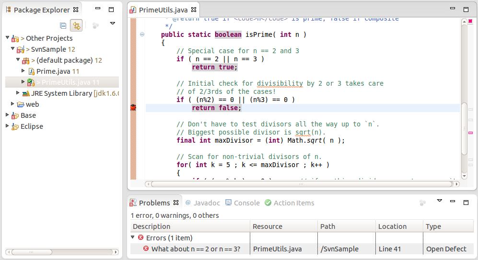Click editor scroll up arrow
This screenshot has width=478, height=260.
coord(464,22)
